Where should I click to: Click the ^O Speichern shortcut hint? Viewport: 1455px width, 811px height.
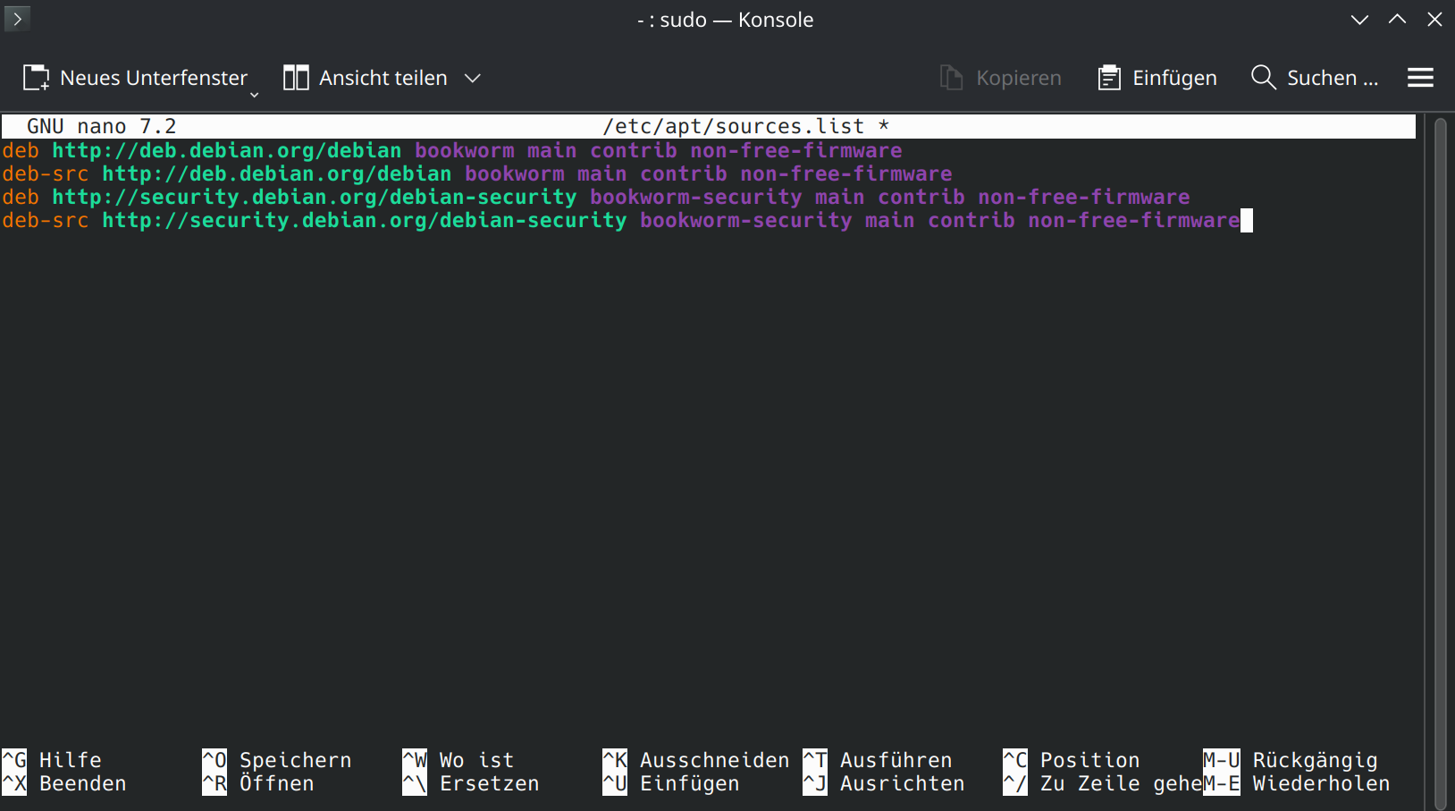tap(277, 760)
